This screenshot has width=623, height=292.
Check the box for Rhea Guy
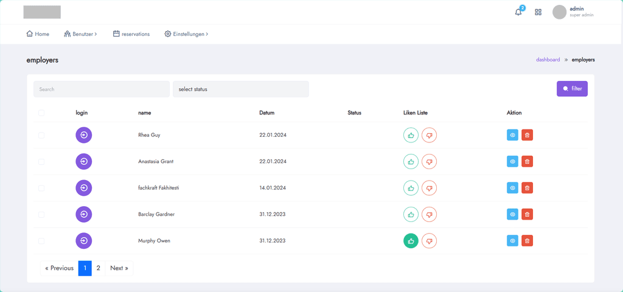coord(41,136)
